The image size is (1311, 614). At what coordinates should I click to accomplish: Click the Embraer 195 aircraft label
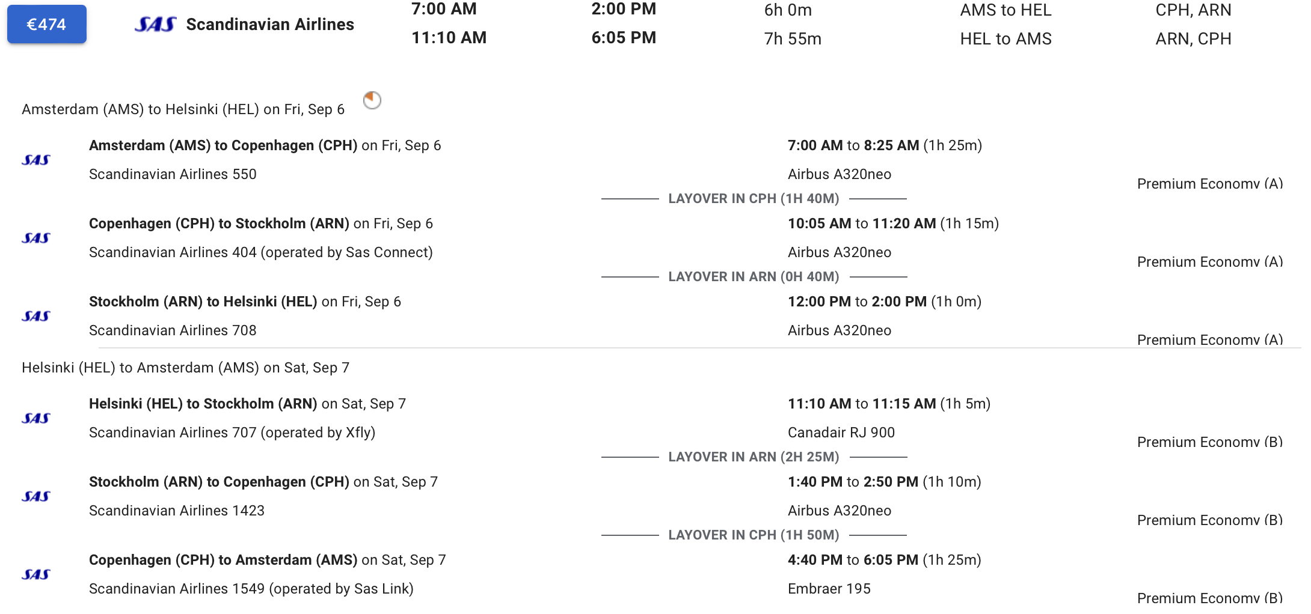(829, 589)
